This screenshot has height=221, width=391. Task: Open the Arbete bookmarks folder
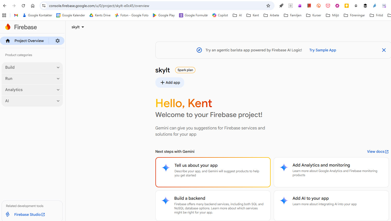pos(271,15)
